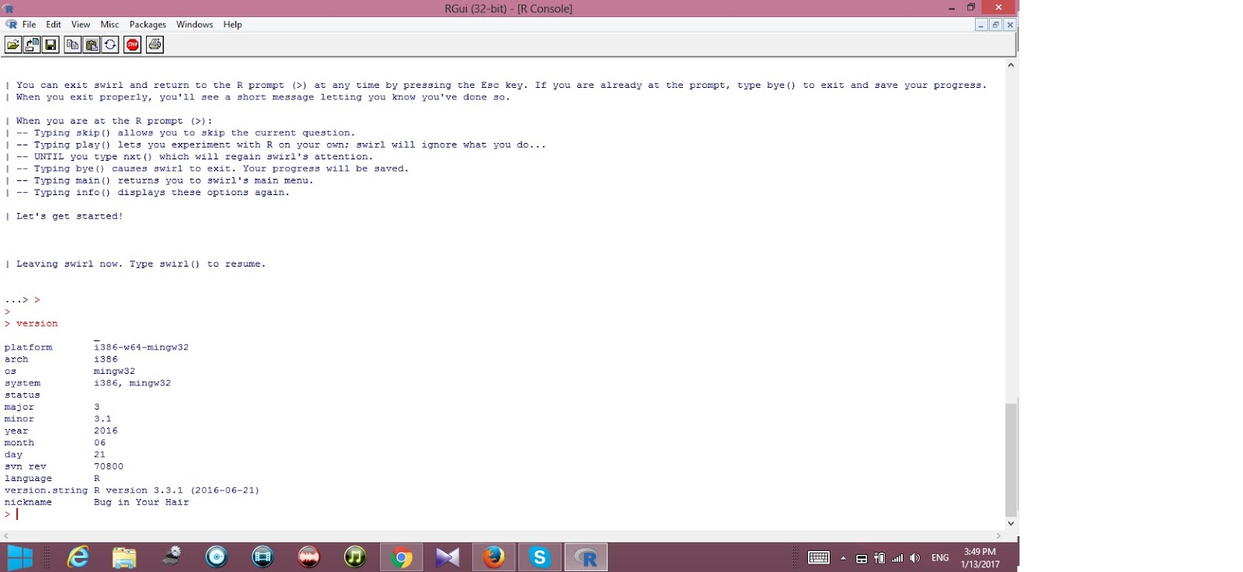Click the vertical scrollbar thumb
This screenshot has width=1243, height=572.
(1011, 459)
